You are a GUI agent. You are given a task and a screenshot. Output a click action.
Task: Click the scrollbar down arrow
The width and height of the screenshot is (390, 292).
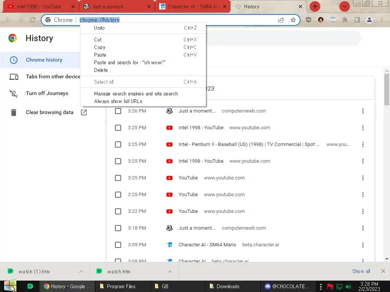pyautogui.click(x=387, y=259)
